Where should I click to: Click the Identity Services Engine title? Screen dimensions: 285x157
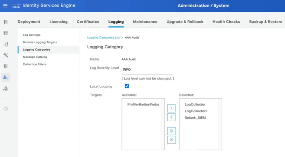pos(49,6)
